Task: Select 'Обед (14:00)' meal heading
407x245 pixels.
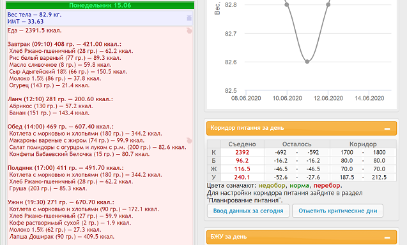Action: point(61,127)
